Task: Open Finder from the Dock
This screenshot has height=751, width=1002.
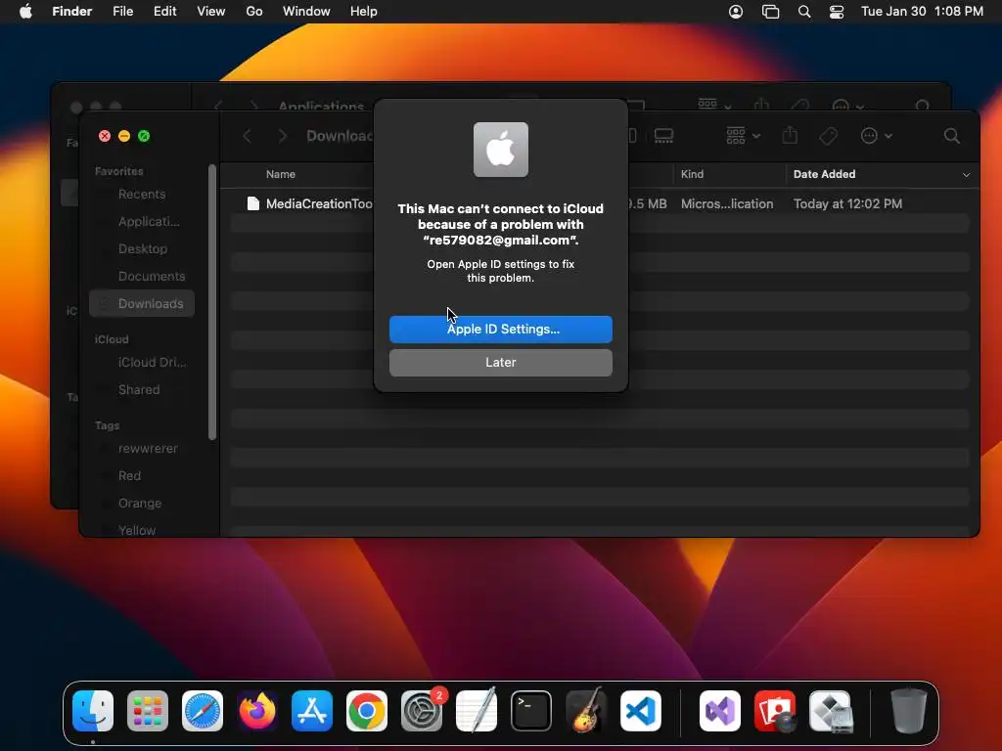Action: [93, 711]
